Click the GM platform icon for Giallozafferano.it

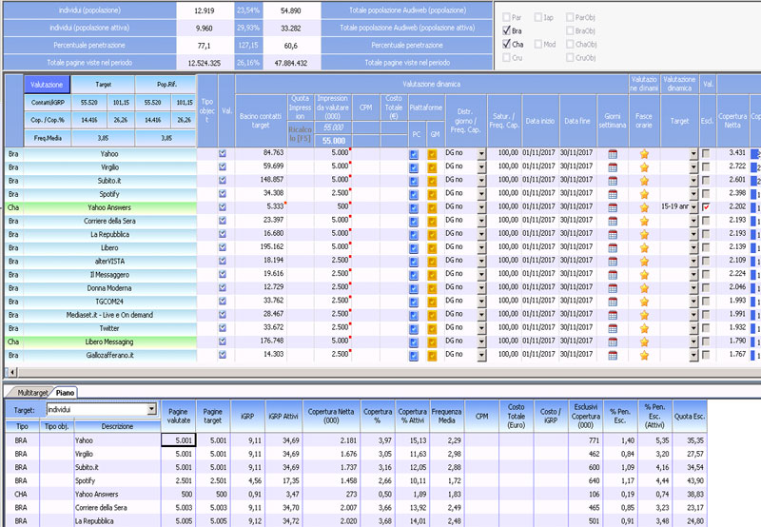(431, 355)
